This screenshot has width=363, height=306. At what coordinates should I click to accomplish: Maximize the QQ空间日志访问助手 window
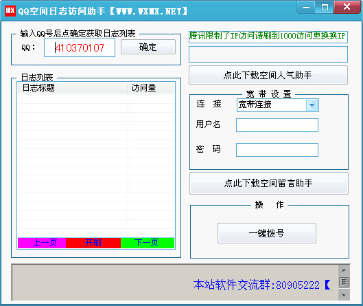point(325,7)
